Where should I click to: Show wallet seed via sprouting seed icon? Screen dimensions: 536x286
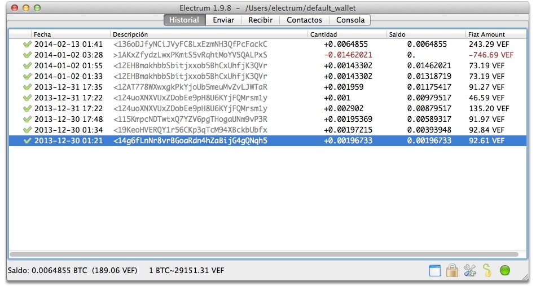[x=487, y=270]
